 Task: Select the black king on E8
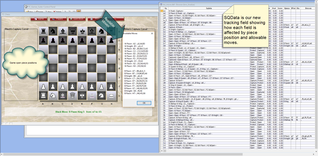(x=82, y=31)
